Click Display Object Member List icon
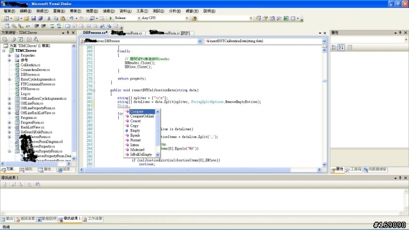Image resolution: width=409 pixels, height=230 pixels. point(7,26)
